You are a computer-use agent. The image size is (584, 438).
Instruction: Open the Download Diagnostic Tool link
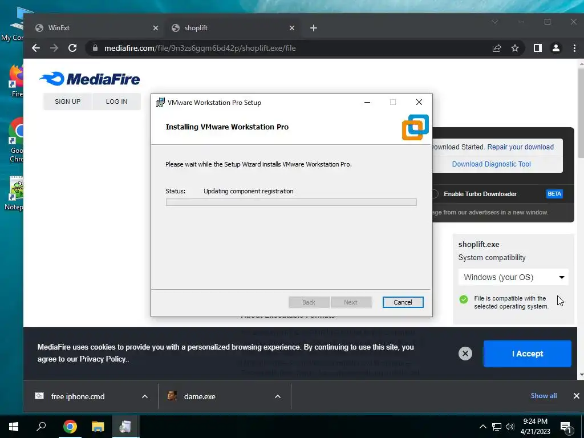491,164
